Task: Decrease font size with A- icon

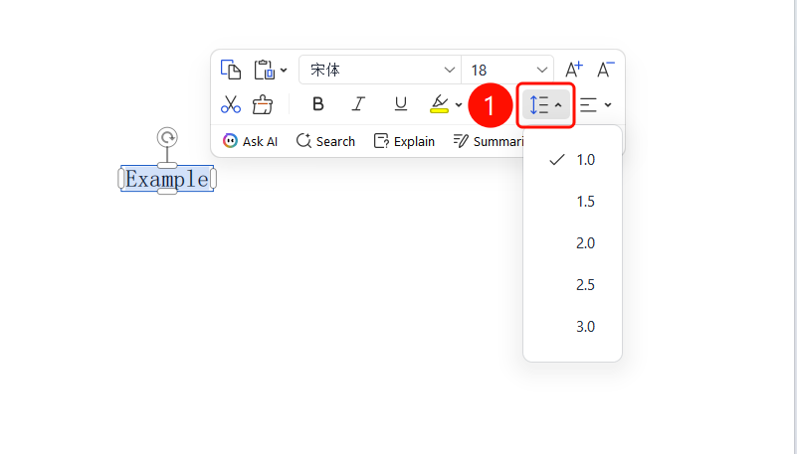Action: coord(605,70)
